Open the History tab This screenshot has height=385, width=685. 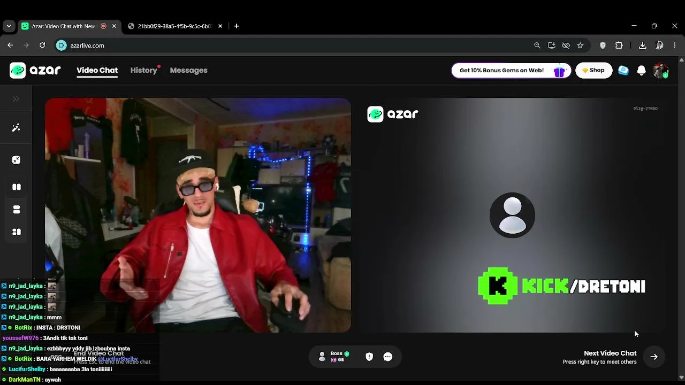pos(143,70)
